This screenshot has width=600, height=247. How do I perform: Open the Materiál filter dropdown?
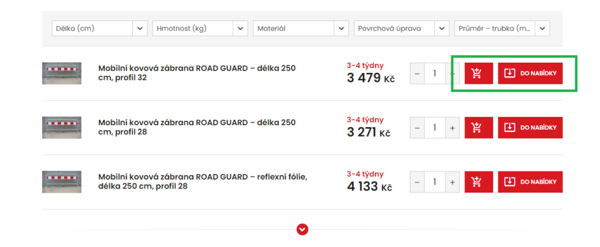pyautogui.click(x=301, y=29)
